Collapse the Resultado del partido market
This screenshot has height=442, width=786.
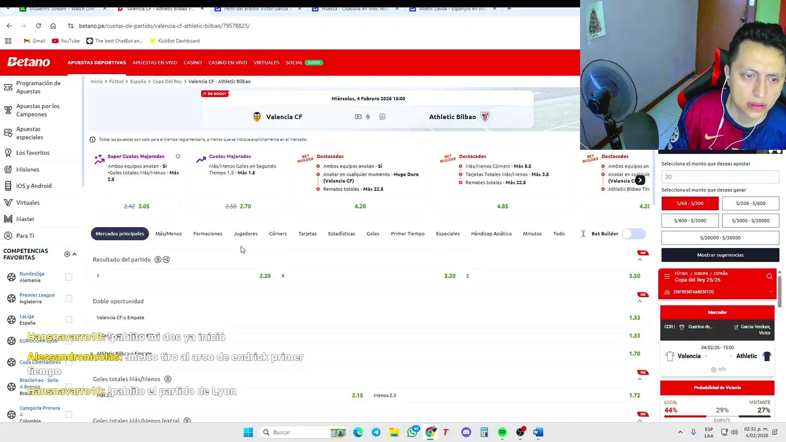[x=639, y=260]
